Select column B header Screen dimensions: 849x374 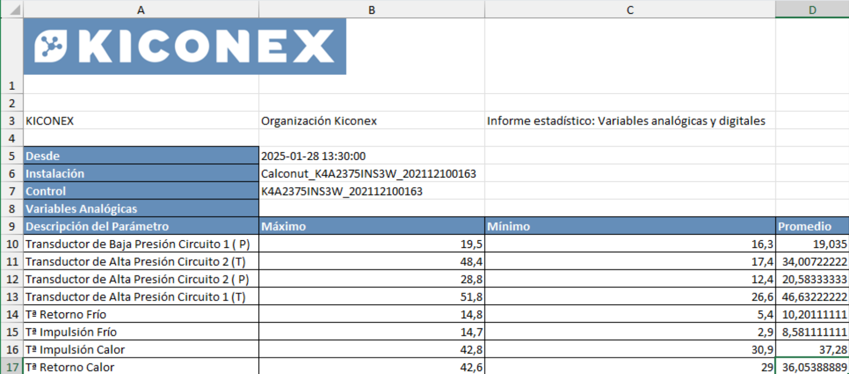coord(371,10)
